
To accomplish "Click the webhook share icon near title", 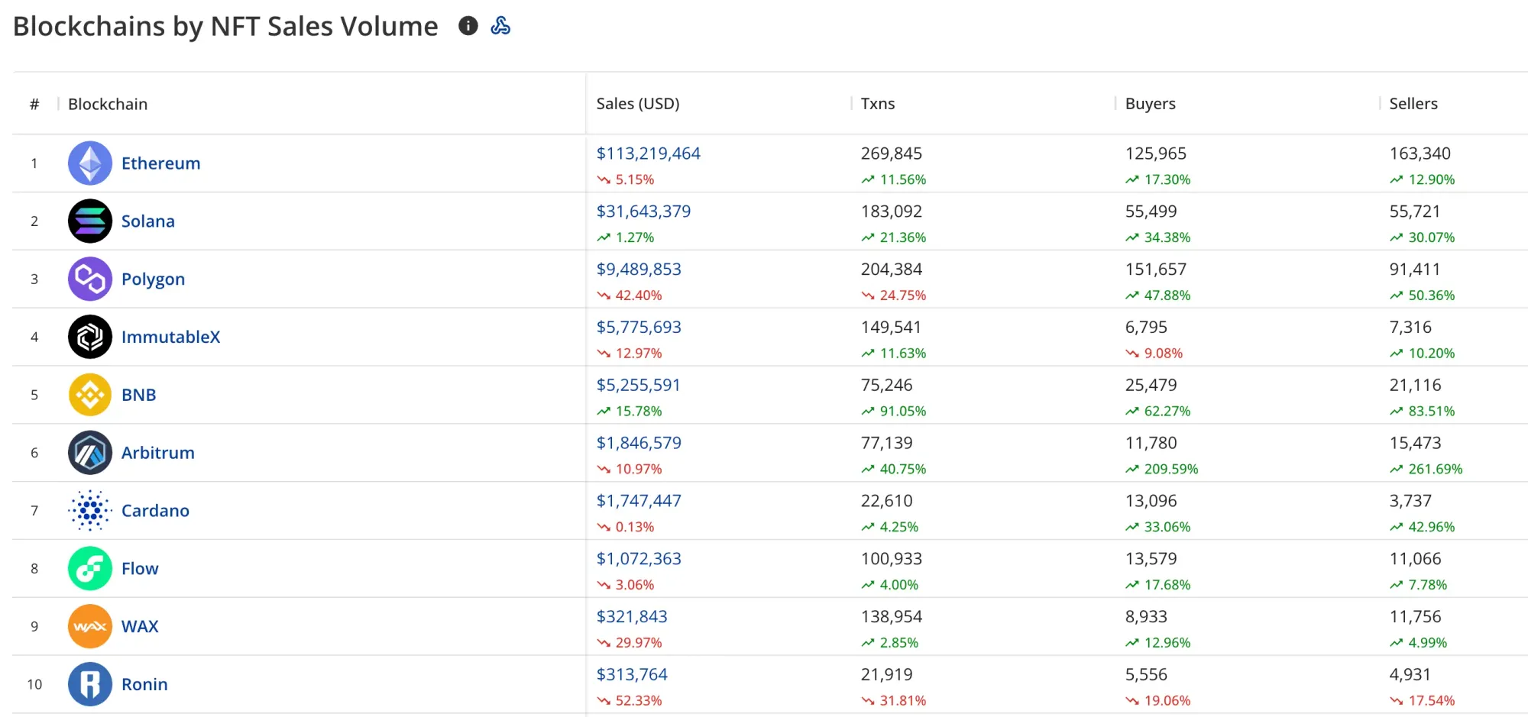I will pos(500,26).
